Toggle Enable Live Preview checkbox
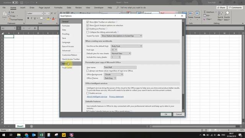 coord(88,29)
